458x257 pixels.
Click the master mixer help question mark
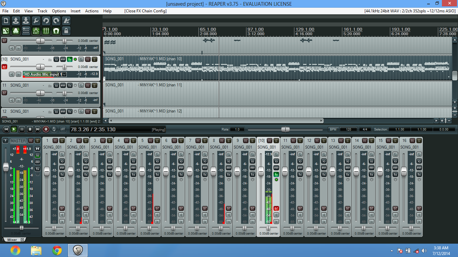click(x=5, y=141)
